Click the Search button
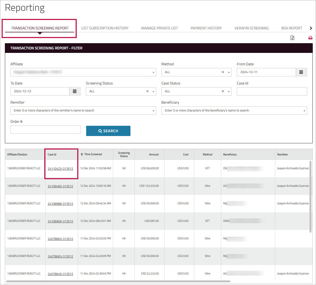Screen dimensions: 316x285 pos(108,131)
